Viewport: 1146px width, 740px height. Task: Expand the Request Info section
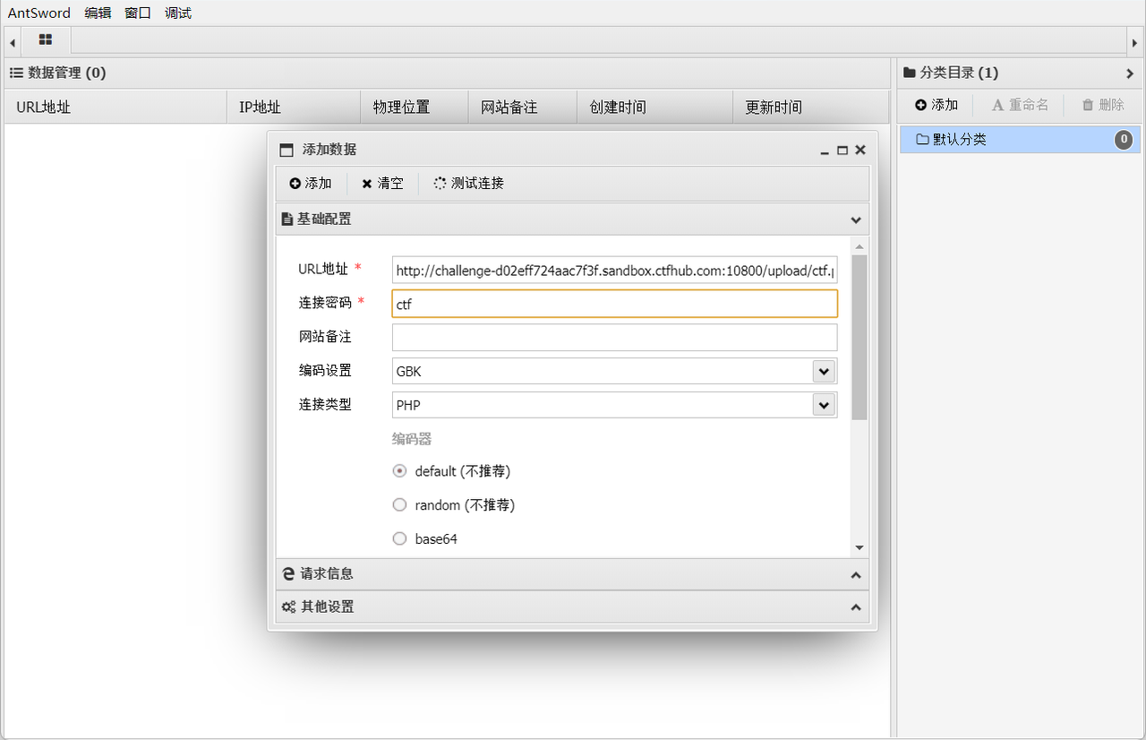point(572,574)
